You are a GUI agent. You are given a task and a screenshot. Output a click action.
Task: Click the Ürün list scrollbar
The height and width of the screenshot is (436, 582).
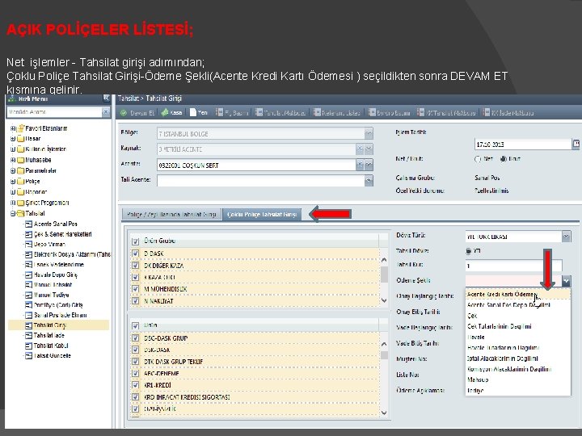(x=384, y=377)
